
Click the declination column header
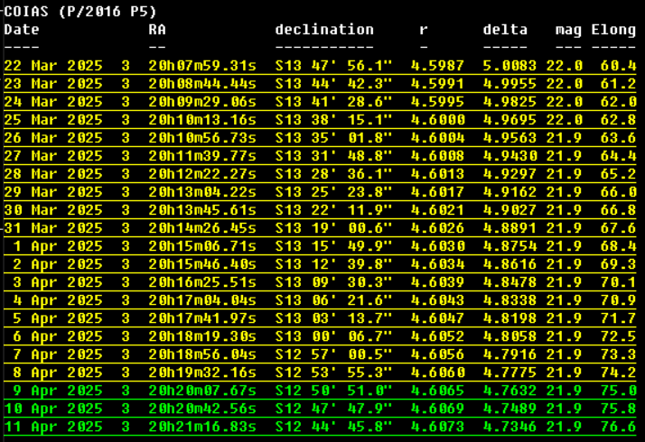pyautogui.click(x=324, y=30)
